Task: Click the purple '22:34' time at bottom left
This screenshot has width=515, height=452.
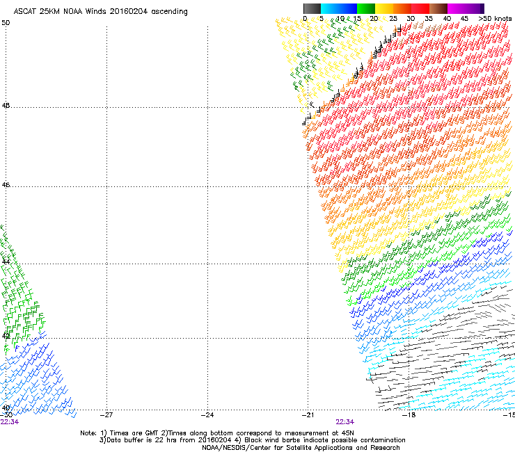Action: tap(10, 422)
